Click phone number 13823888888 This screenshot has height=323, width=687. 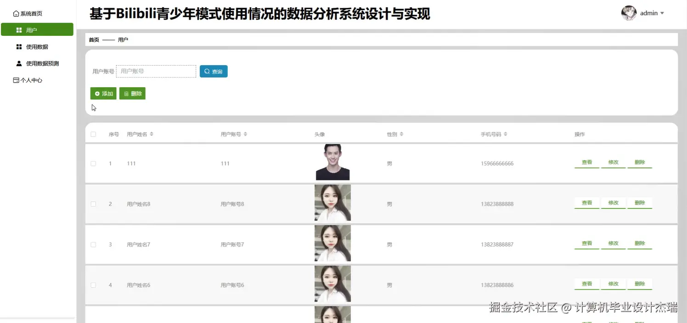point(497,204)
